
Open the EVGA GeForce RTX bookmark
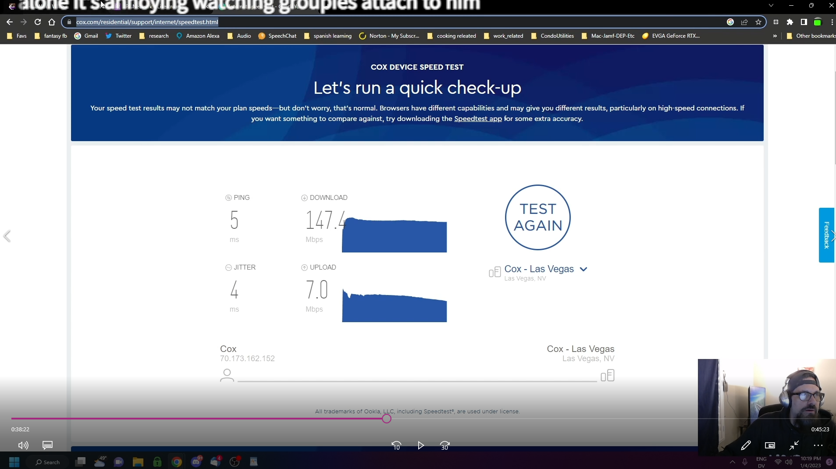671,36
